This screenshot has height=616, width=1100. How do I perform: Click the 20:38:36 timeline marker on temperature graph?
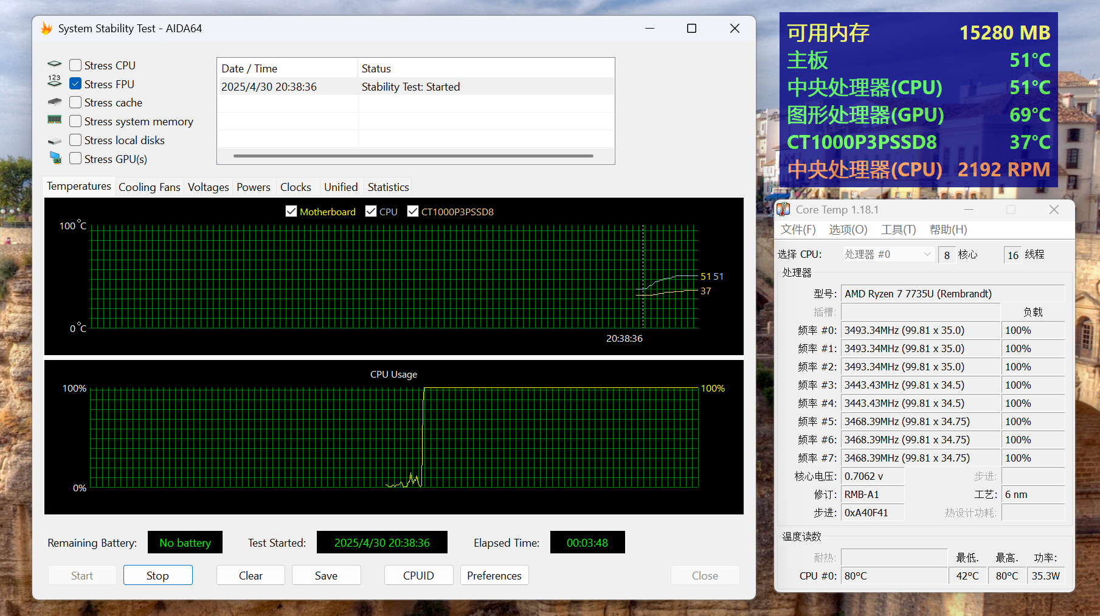click(624, 338)
